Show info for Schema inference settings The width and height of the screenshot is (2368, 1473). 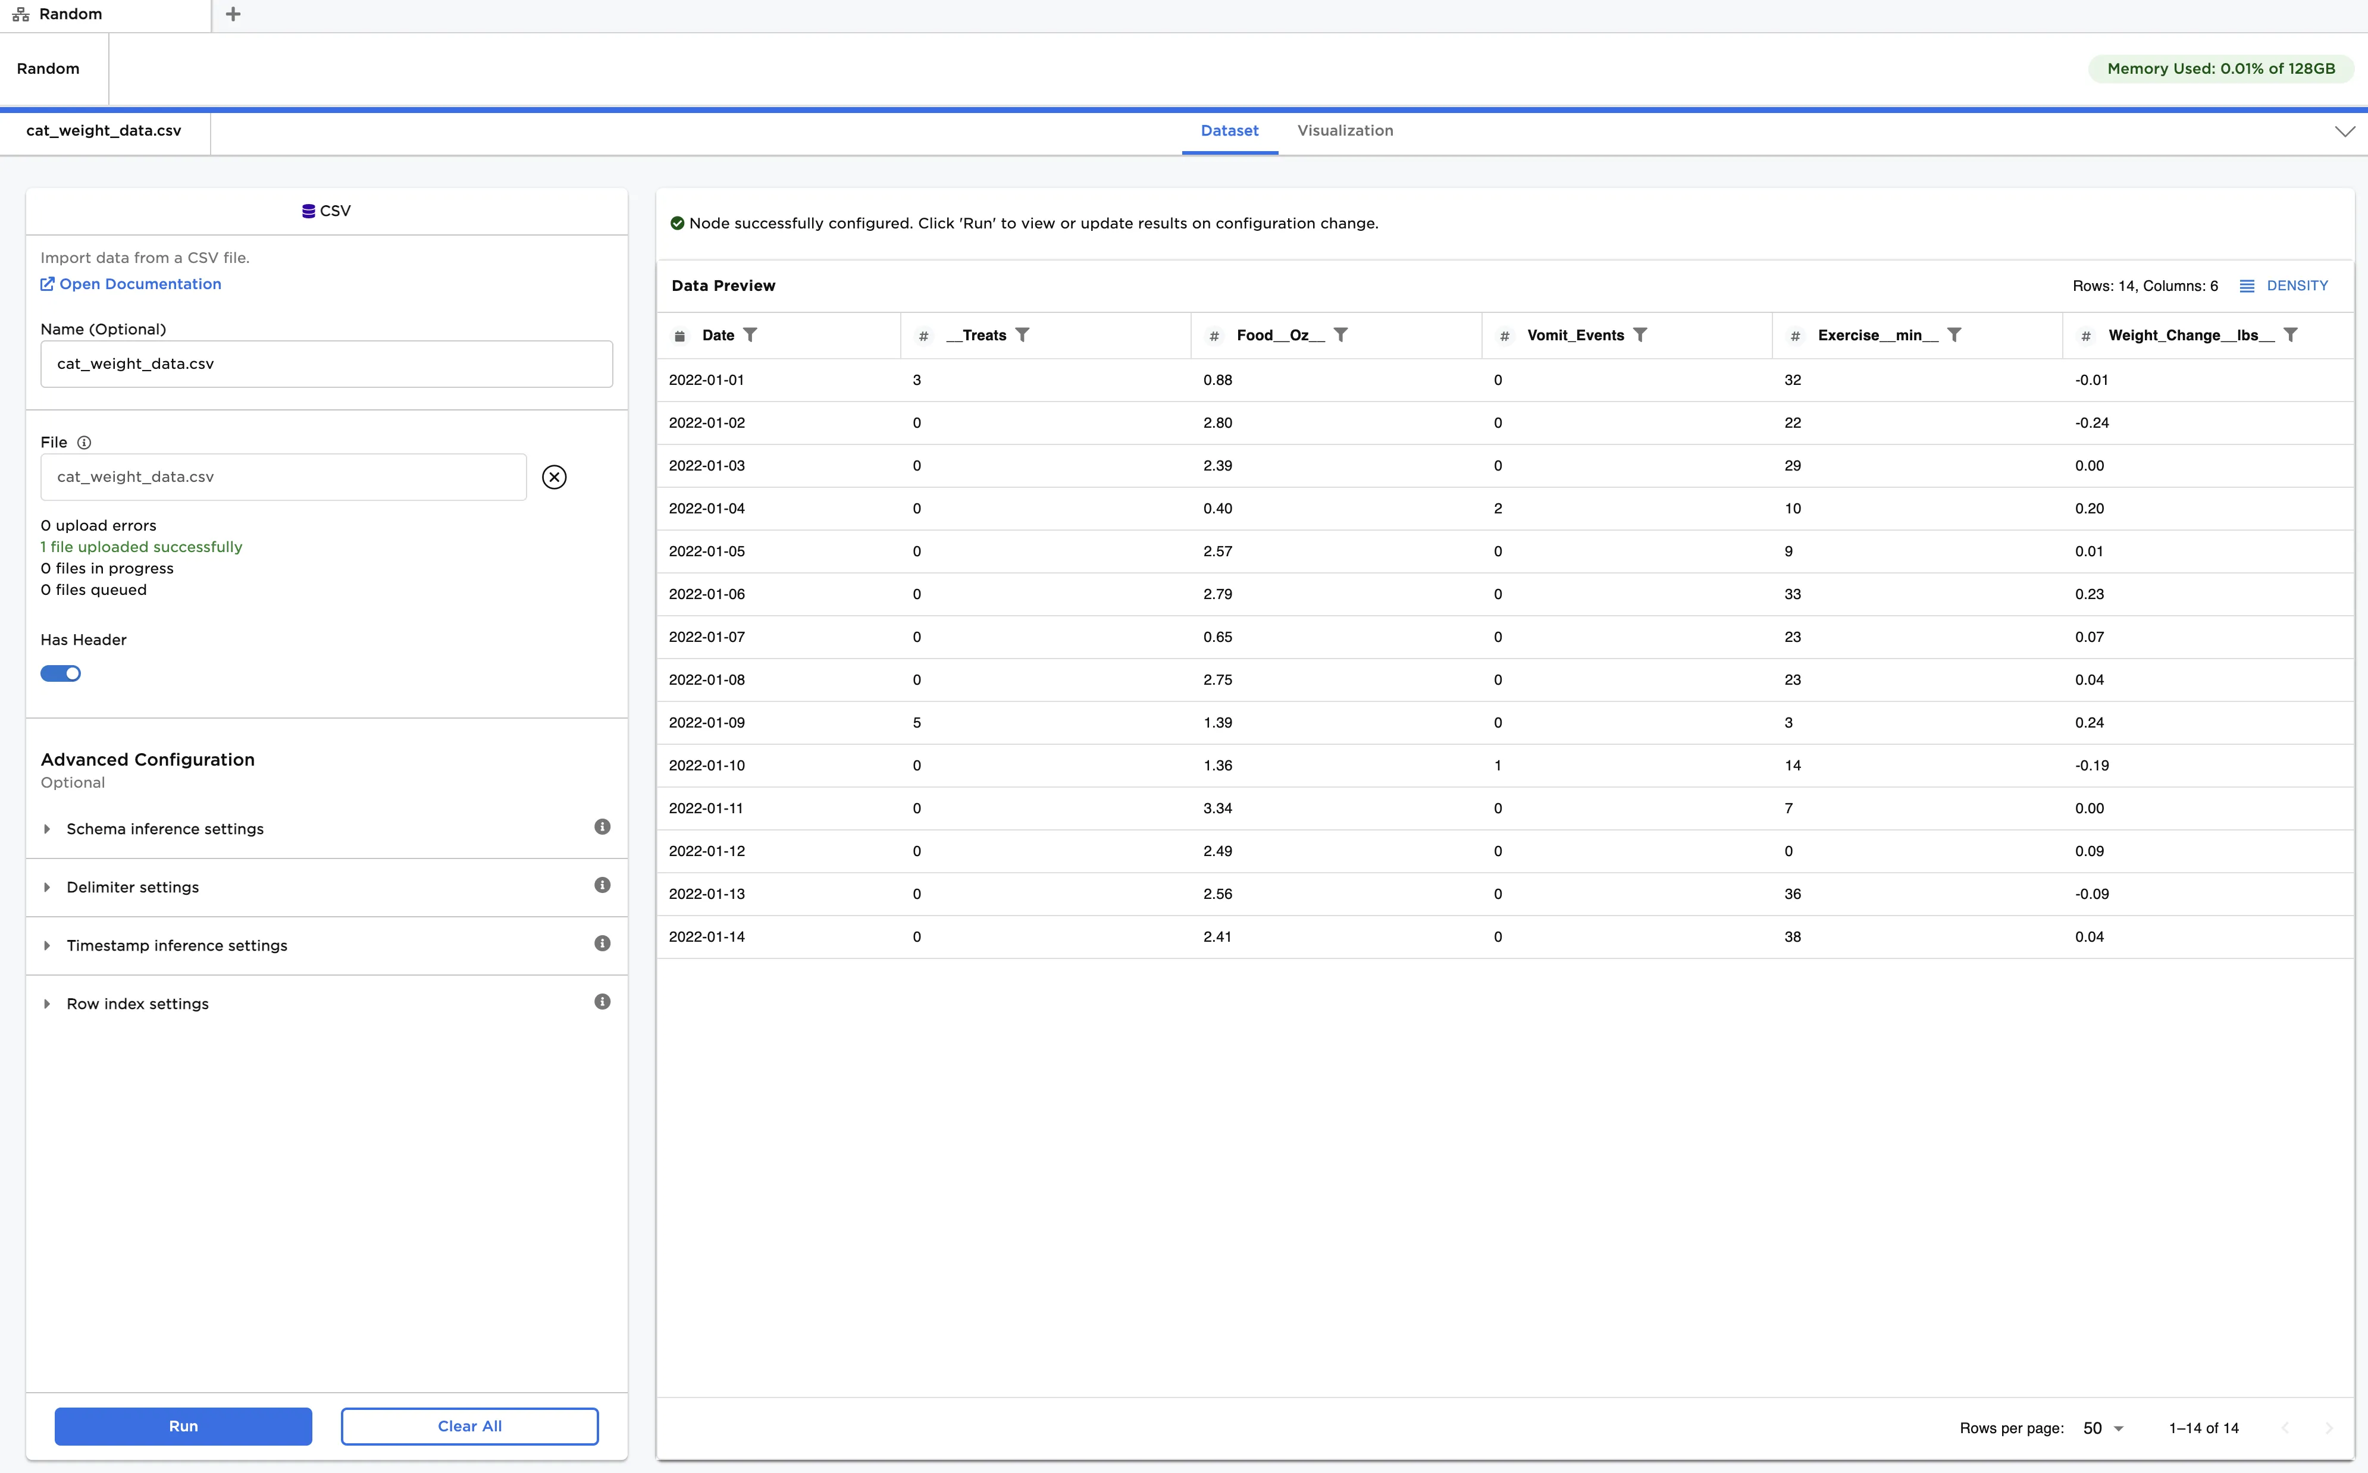point(602,827)
